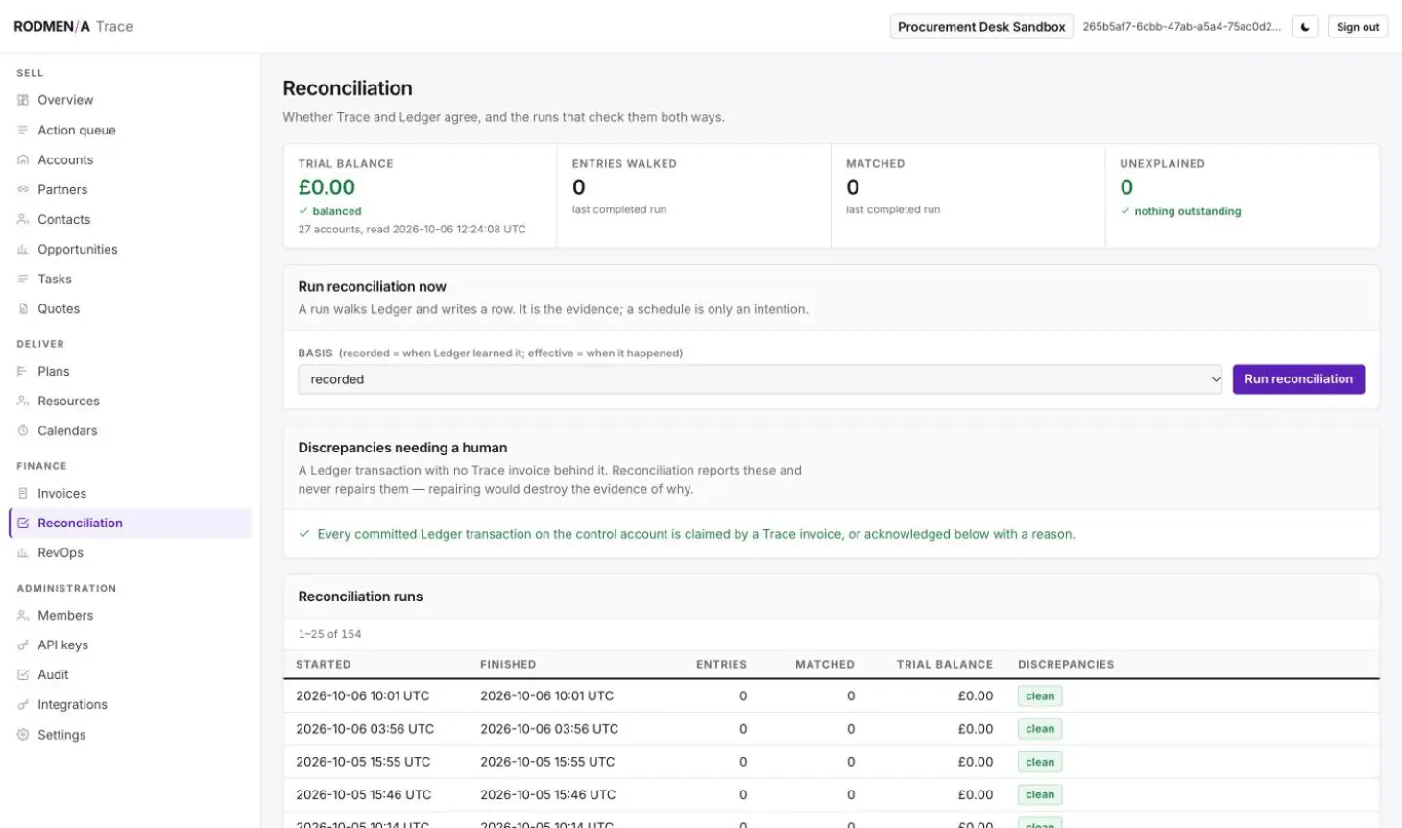Open the Reconciliation page in sidebar

click(x=131, y=523)
